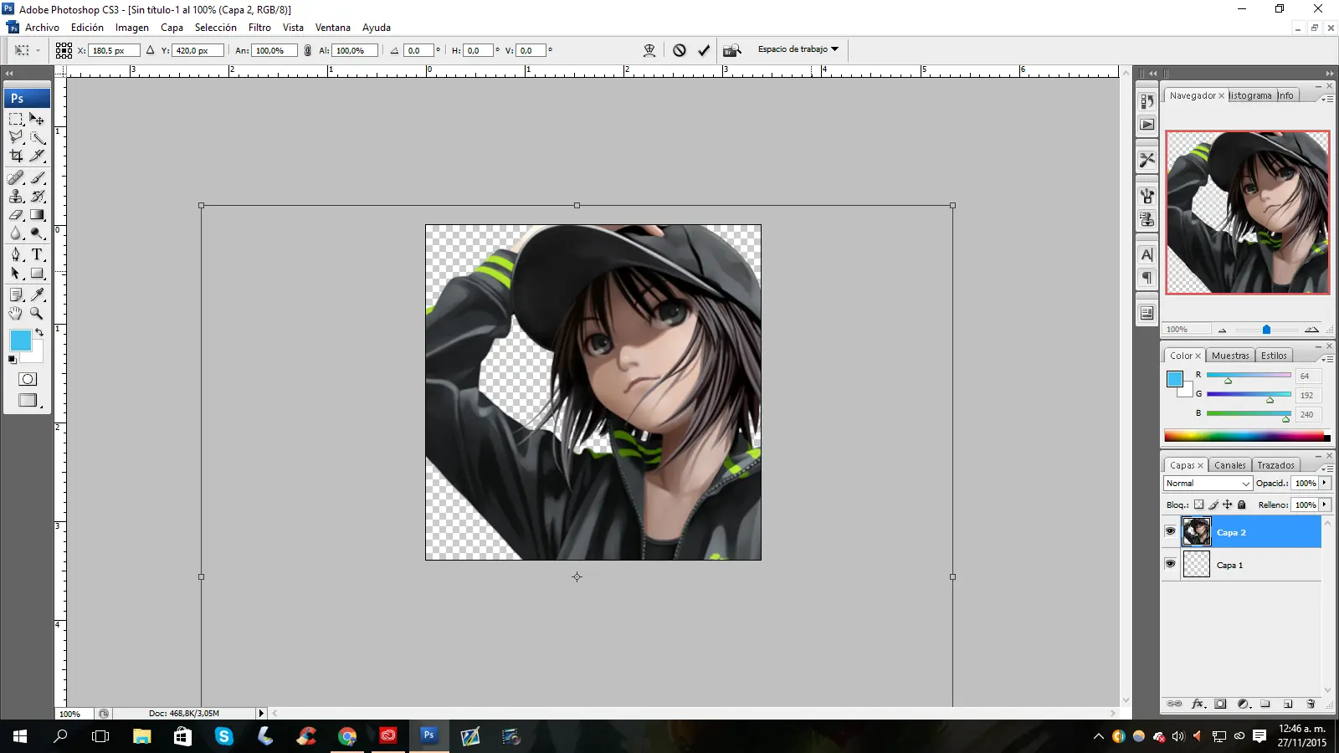Toggle lock image pixels

[x=1213, y=505]
